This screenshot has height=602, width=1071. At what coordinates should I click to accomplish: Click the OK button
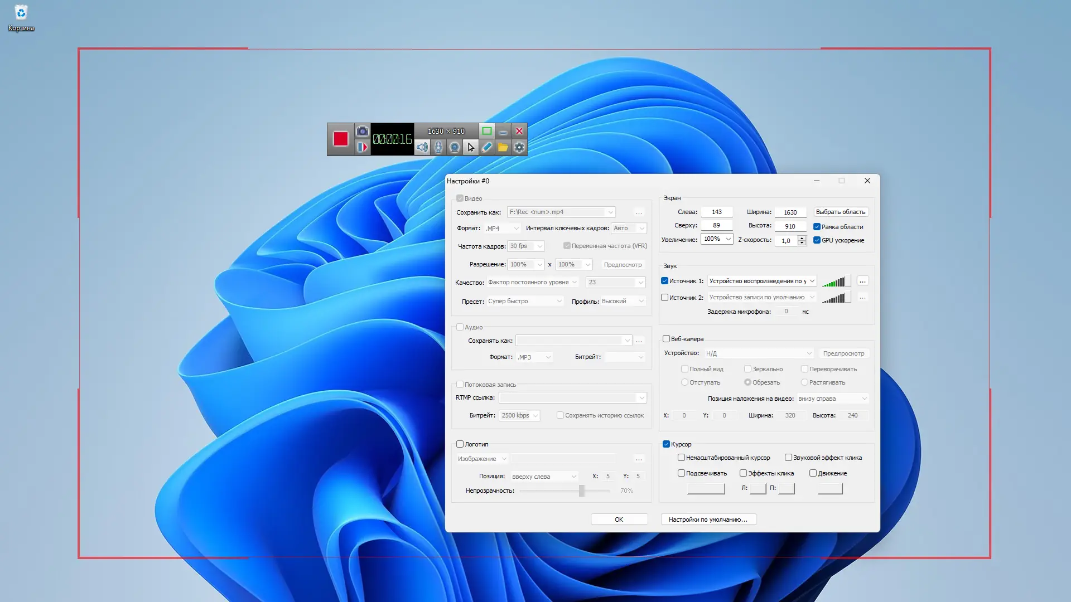click(619, 520)
